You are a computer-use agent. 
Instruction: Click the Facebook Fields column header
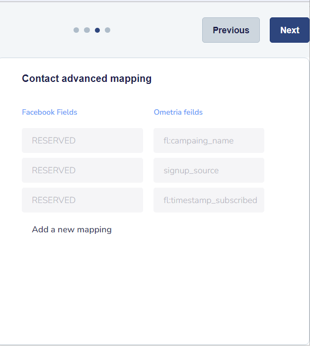pos(50,112)
